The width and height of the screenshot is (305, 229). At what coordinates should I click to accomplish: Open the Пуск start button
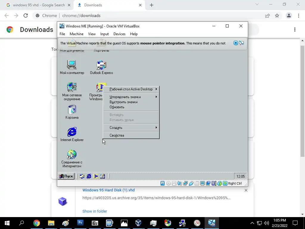(66, 176)
